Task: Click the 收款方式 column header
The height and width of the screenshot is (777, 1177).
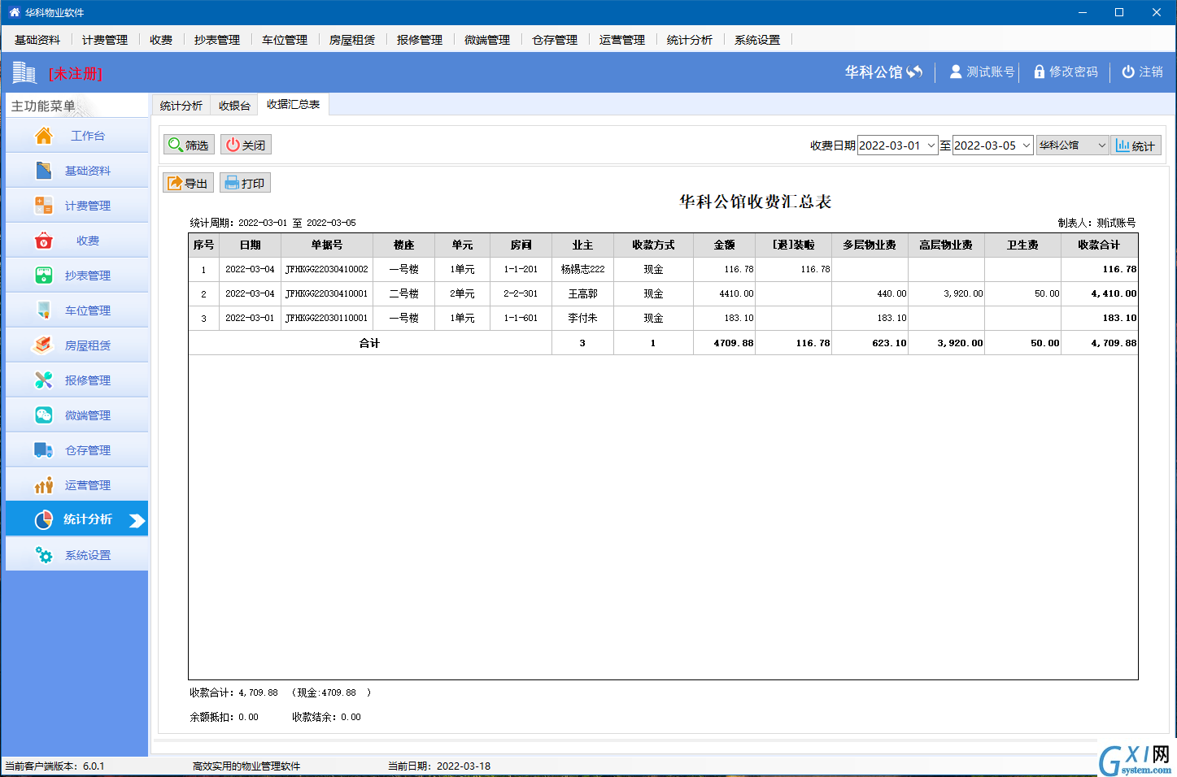Action: point(653,245)
